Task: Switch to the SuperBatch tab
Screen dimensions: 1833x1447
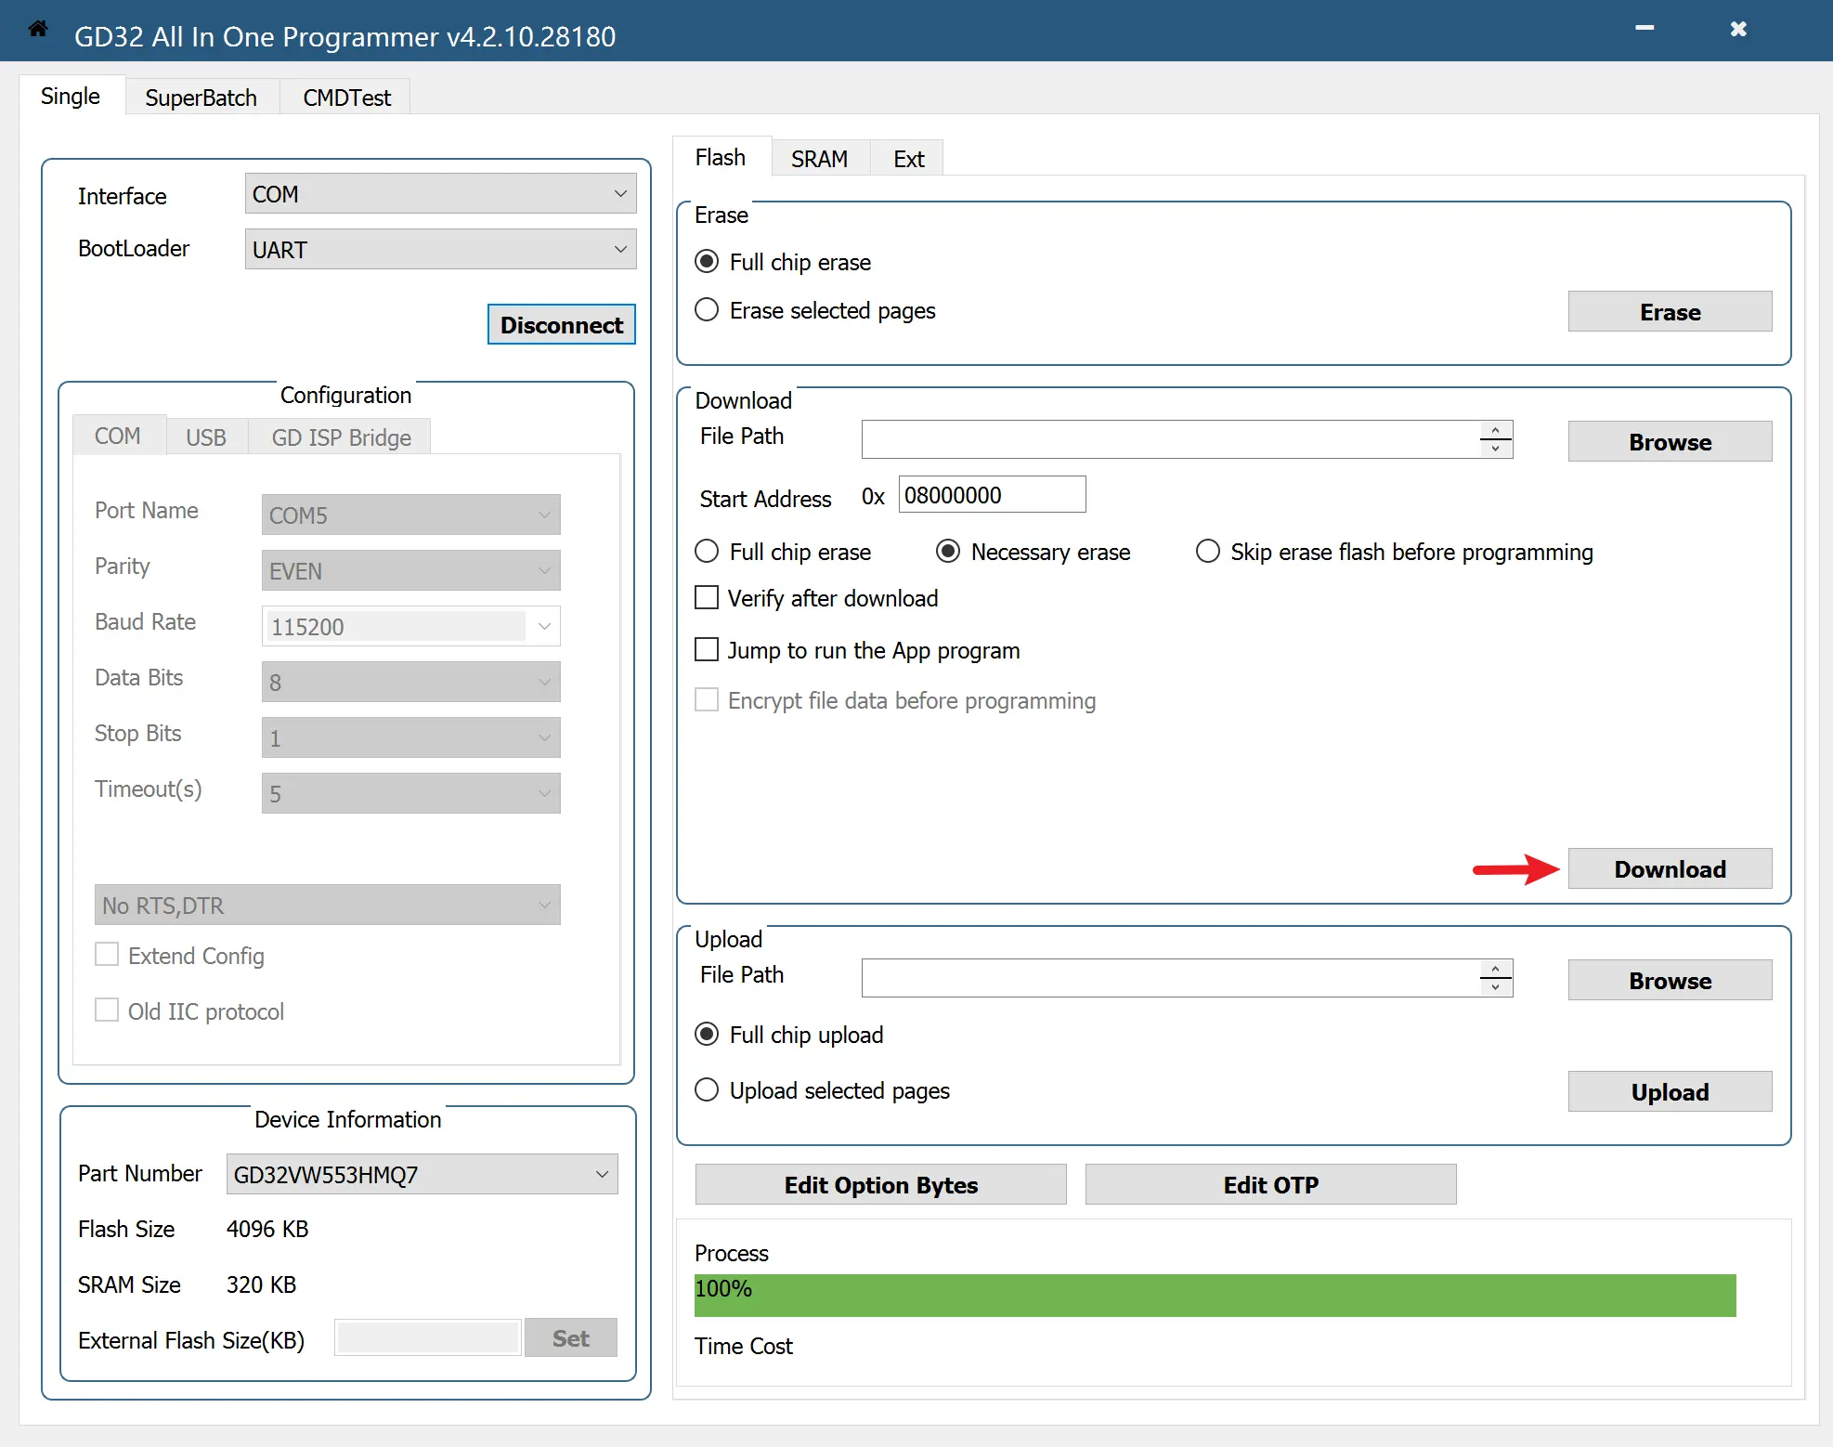Action: pyautogui.click(x=201, y=98)
